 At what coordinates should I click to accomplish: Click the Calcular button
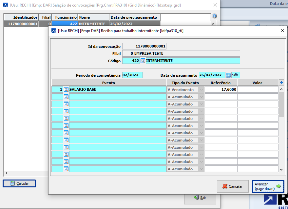coord(19,183)
